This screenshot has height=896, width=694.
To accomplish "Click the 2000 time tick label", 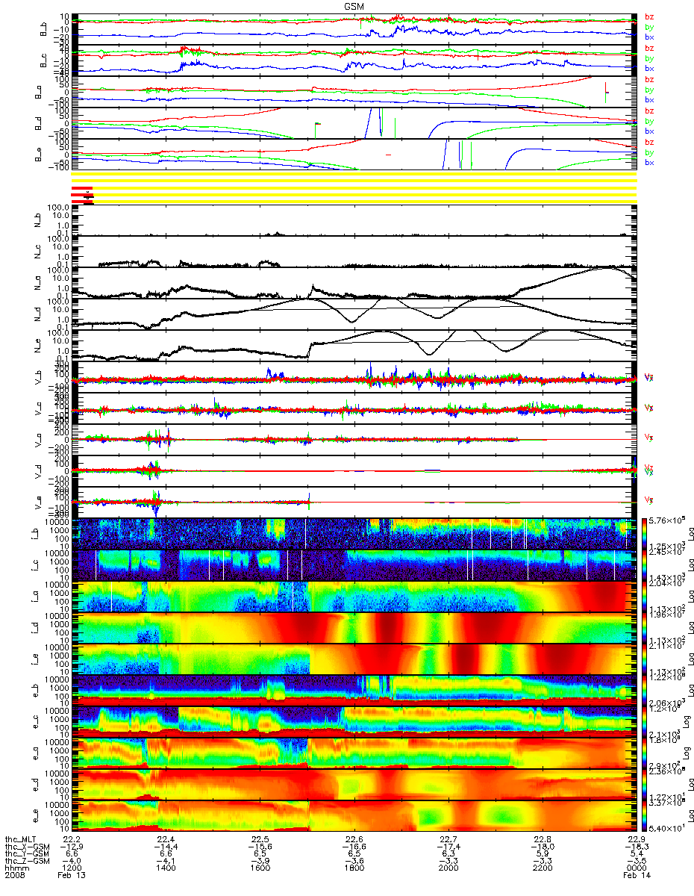I will click(x=448, y=869).
